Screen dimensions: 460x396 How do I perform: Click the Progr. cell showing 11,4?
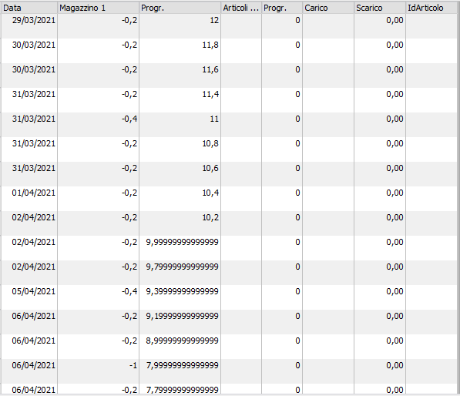180,100
